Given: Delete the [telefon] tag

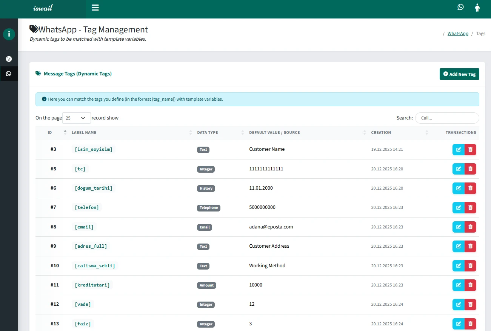Looking at the screenshot, I should 470,208.
